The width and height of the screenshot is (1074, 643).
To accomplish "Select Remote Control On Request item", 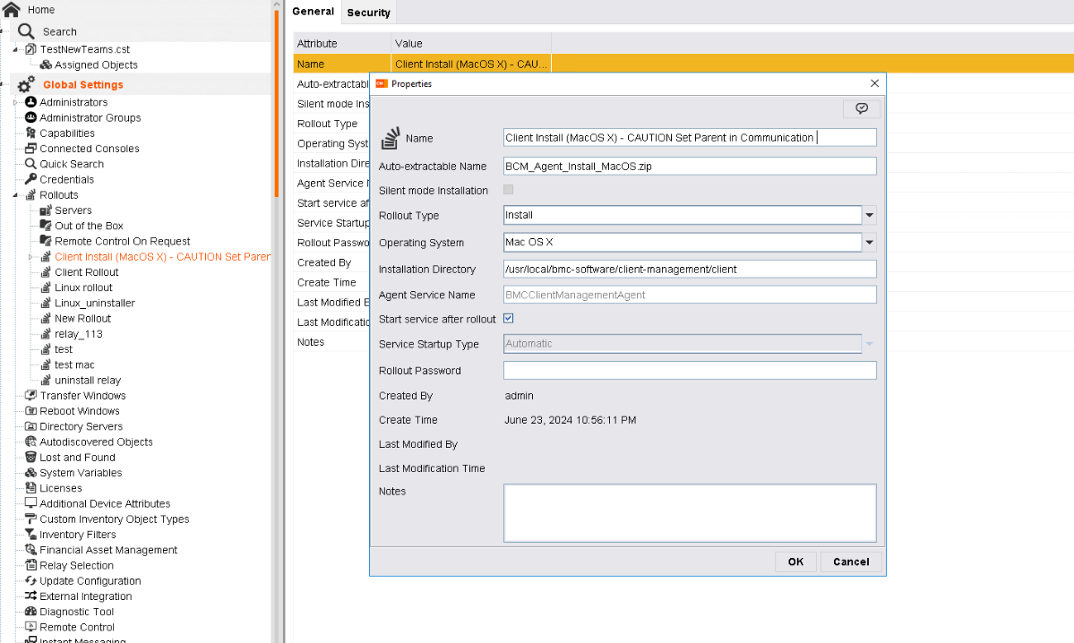I will click(123, 241).
